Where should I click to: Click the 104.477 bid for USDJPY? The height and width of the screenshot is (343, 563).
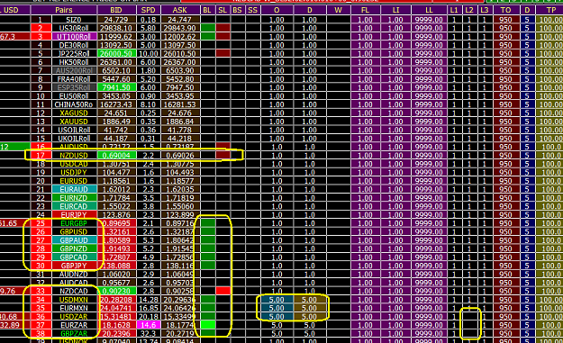pos(117,172)
